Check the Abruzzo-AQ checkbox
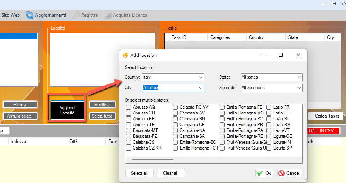346x183 pixels. click(x=129, y=107)
